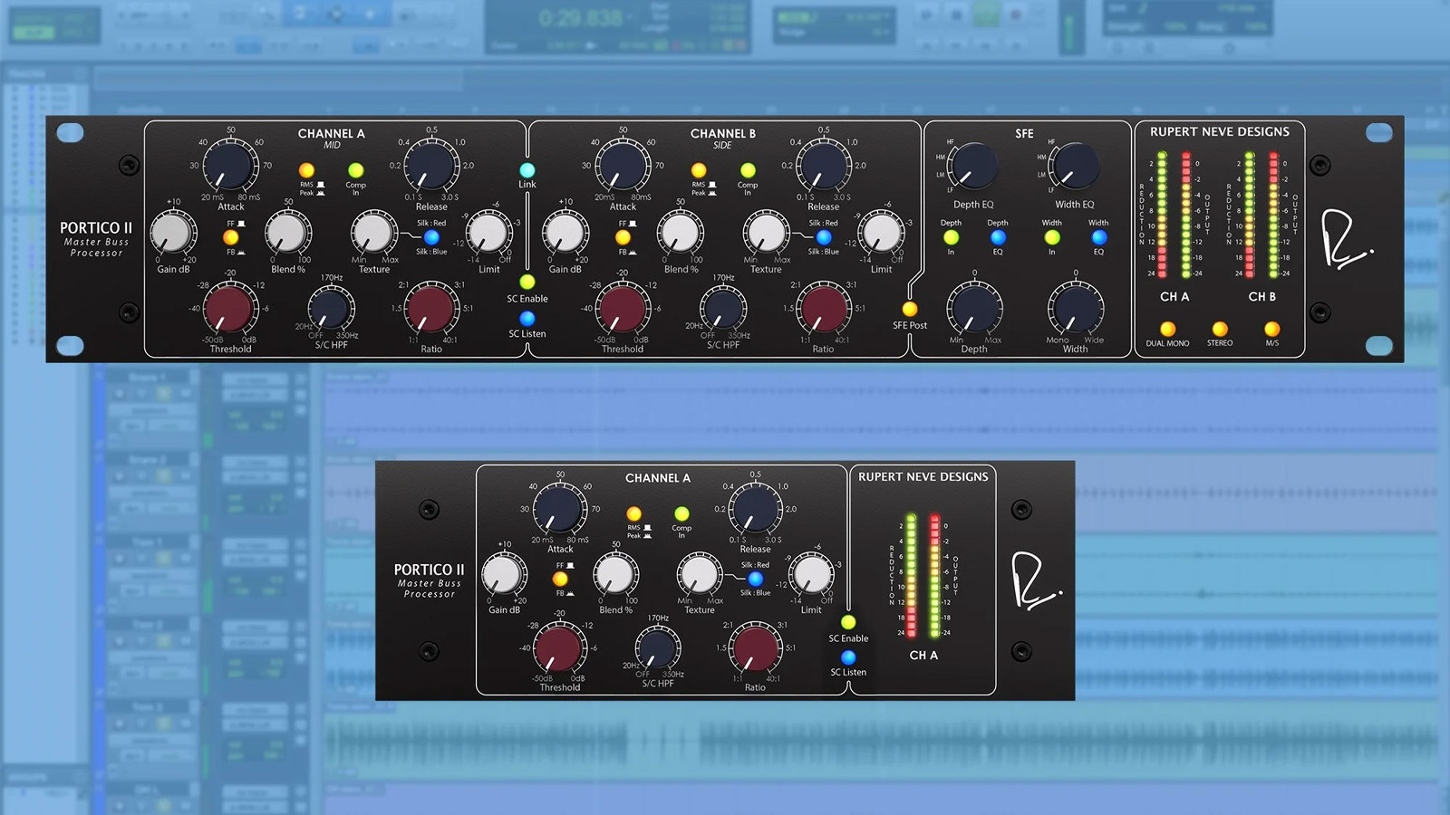Toggle the SFE Post button

[x=910, y=309]
